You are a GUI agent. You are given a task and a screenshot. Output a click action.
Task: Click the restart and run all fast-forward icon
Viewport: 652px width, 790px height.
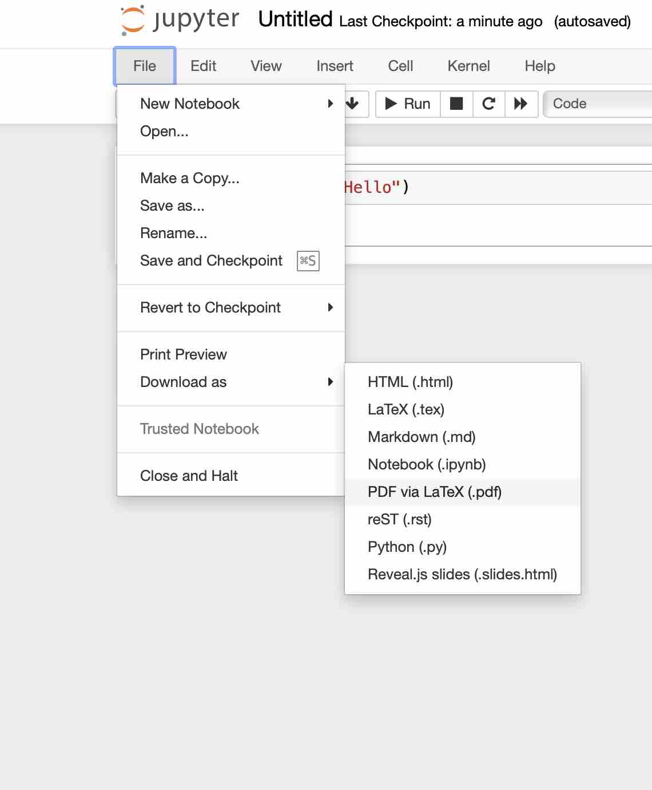point(521,104)
